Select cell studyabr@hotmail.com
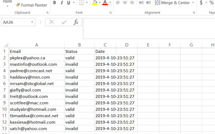The image size is (215, 134). click(37, 109)
